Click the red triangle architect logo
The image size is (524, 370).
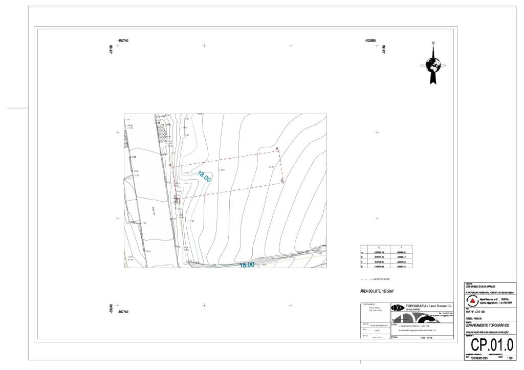point(472,301)
